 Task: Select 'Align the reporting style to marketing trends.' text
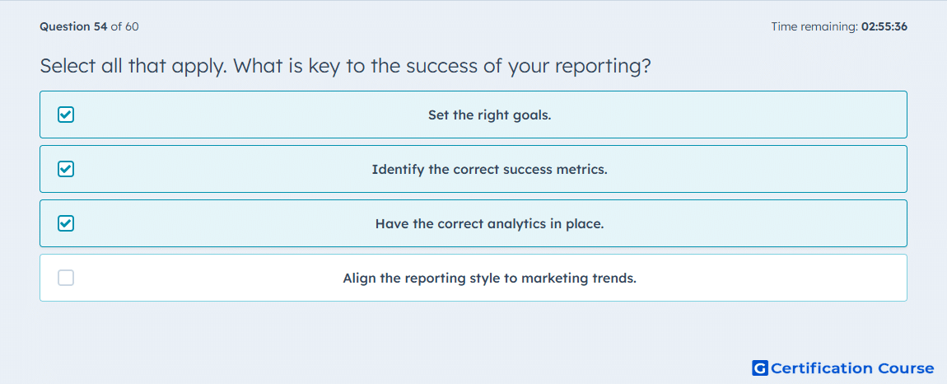(x=490, y=279)
